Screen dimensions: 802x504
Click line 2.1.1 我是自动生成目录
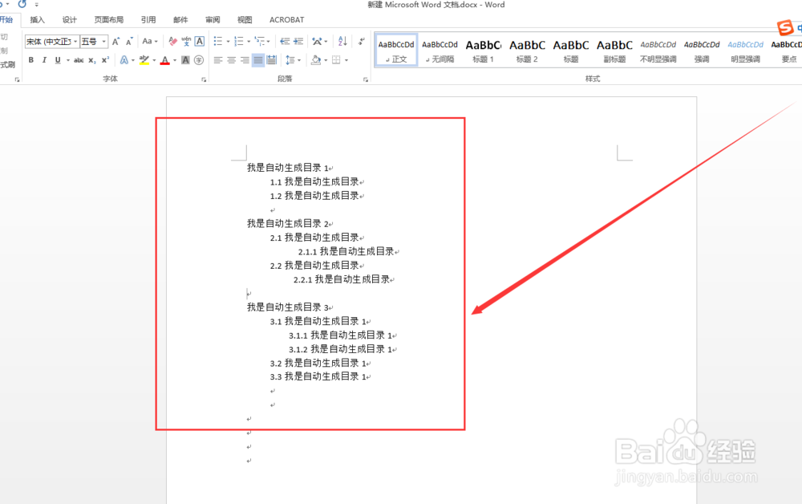point(346,252)
